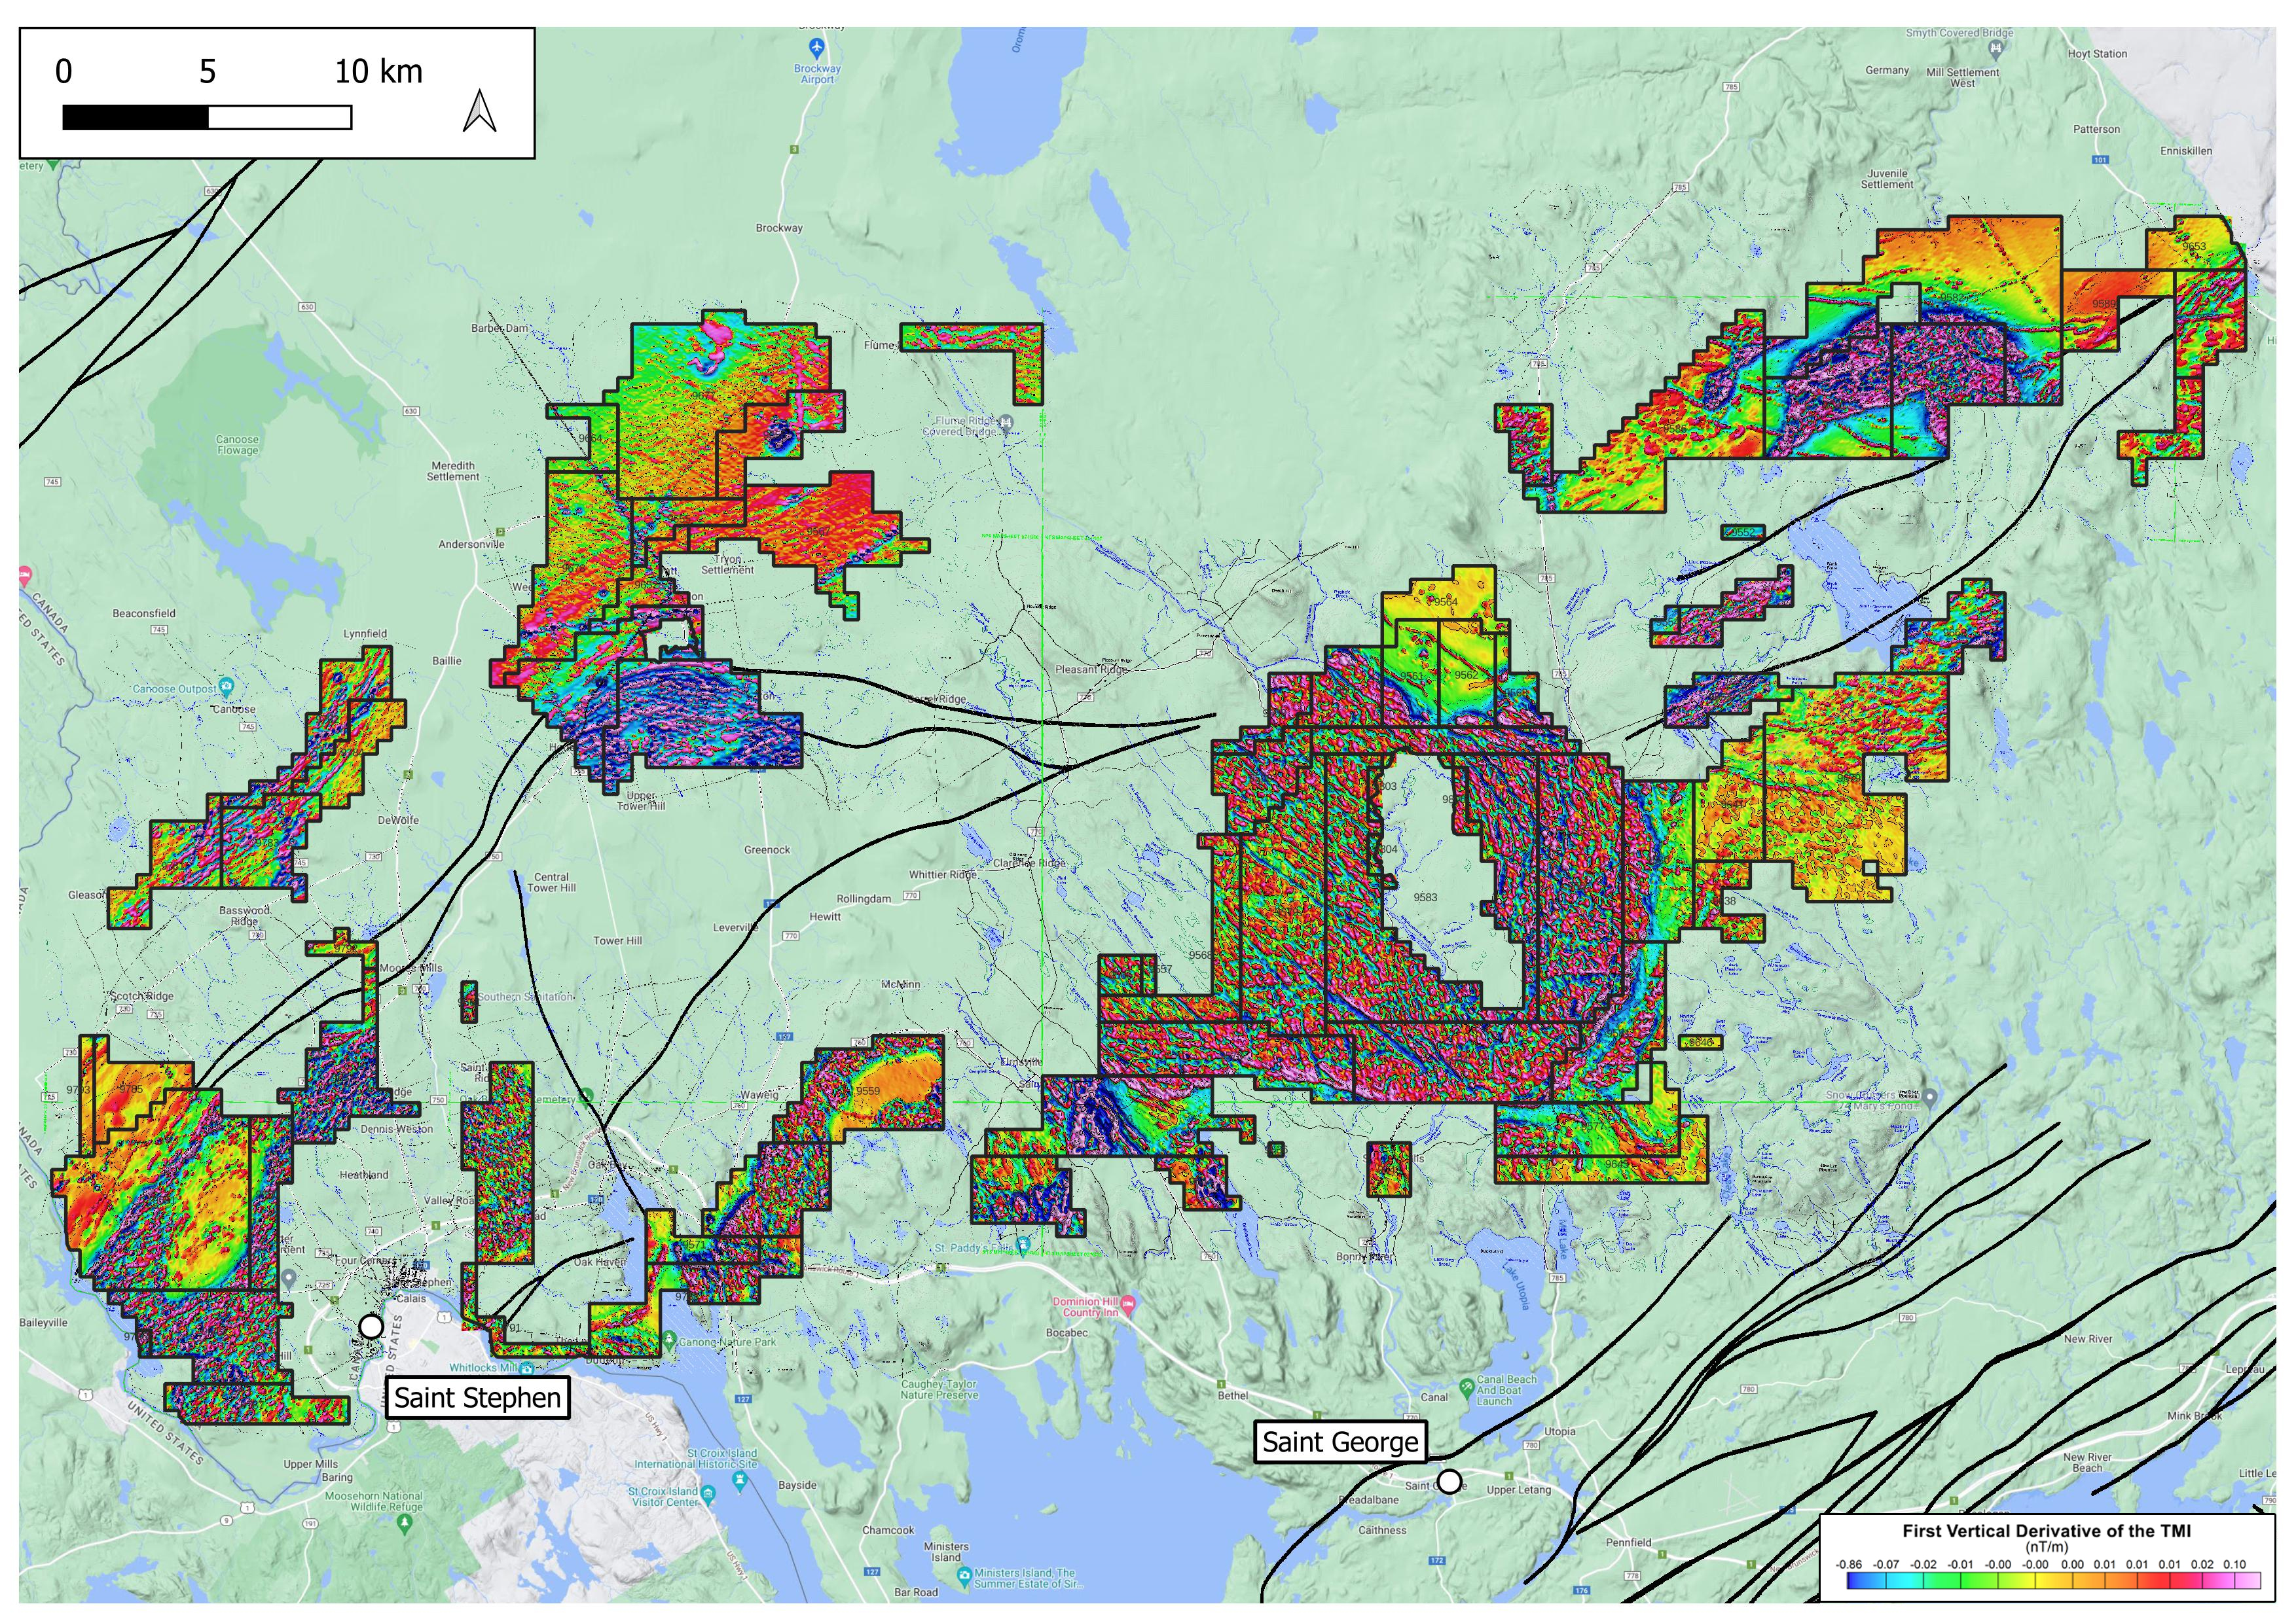Viewport: 2296px width, 1623px height.
Task: Click the north arrow symbol
Action: click(480, 111)
